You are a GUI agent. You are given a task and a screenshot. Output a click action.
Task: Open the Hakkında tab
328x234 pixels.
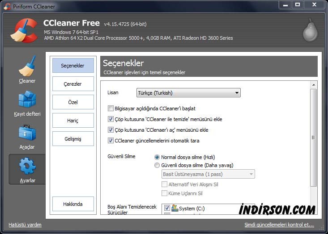click(73, 204)
